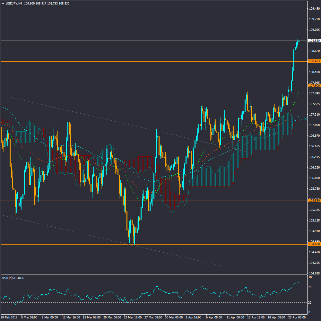Click the RSI 70 overbought level marker

coord(310,287)
